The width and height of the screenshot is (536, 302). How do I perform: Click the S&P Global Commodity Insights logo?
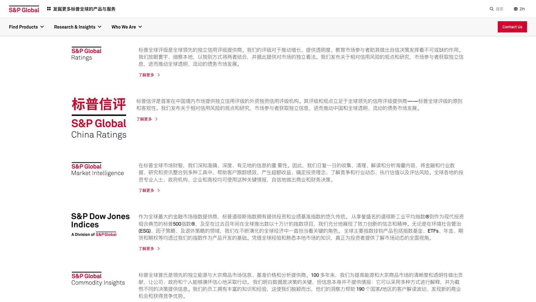(x=98, y=279)
